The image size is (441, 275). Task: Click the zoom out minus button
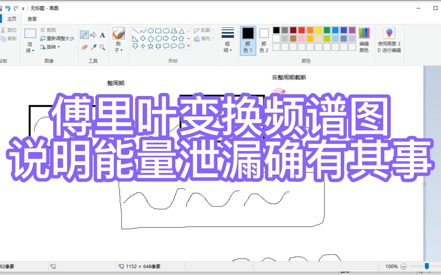pyautogui.click(x=403, y=267)
